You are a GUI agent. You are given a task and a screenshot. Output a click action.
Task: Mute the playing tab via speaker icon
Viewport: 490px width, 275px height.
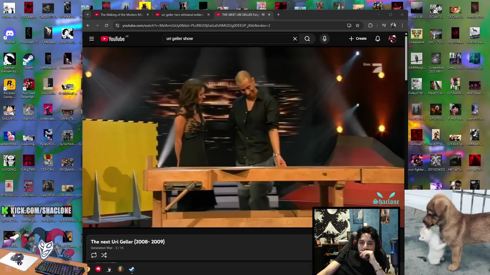click(263, 15)
